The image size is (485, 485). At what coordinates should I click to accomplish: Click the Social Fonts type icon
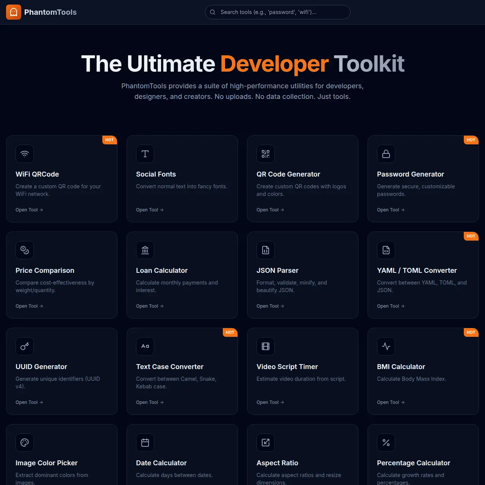(145, 154)
